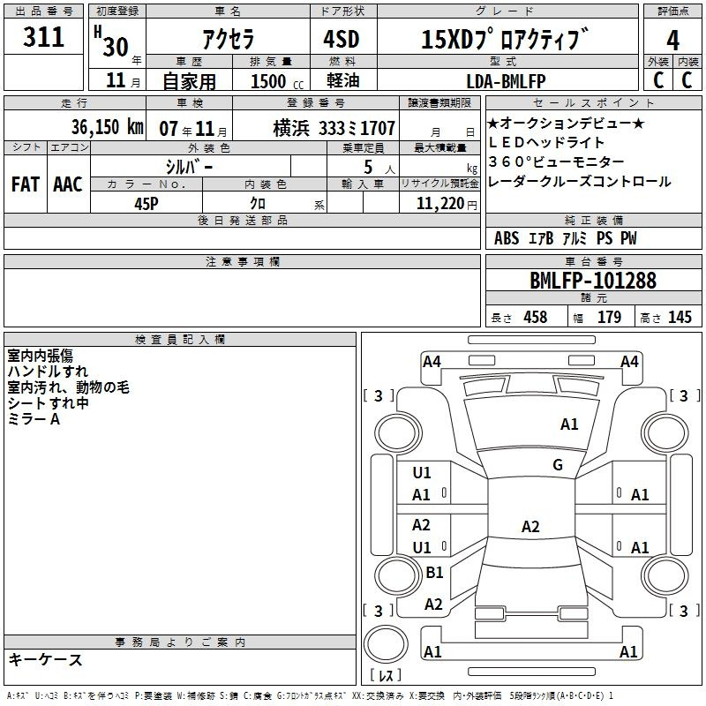Click the hood A1 scratch marker
Viewport: 706px width, 706px height.
click(x=569, y=424)
